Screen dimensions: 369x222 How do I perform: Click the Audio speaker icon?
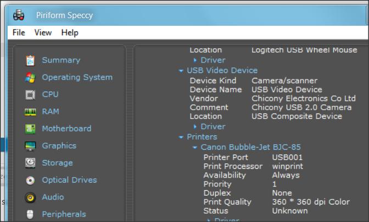click(30, 197)
